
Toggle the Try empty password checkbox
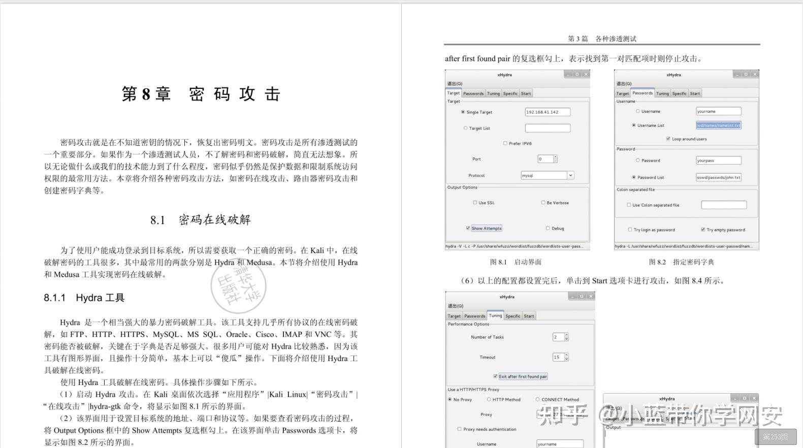tap(703, 230)
